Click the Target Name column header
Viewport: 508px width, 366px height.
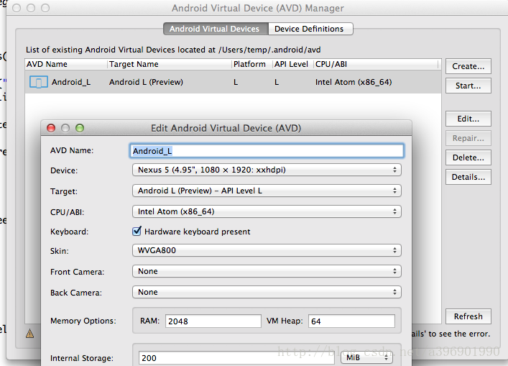pos(170,64)
